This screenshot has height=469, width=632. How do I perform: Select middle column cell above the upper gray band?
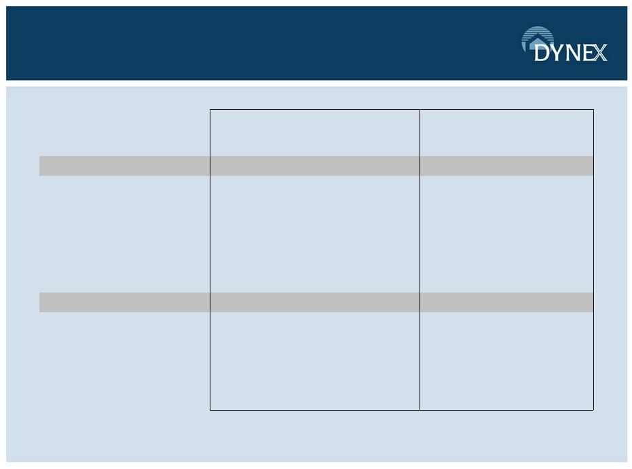[x=315, y=133]
